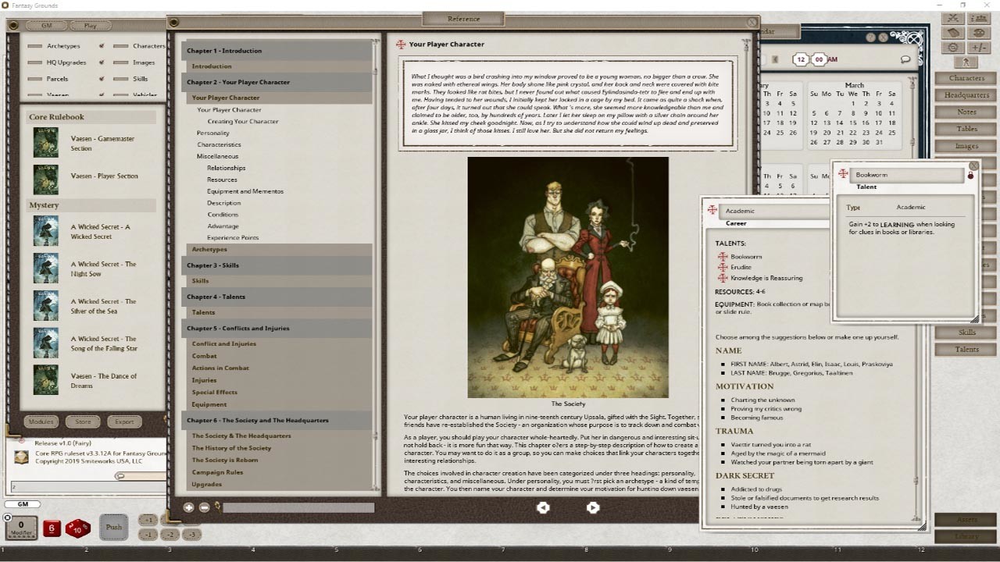Image resolution: width=1000 pixels, height=562 pixels.
Task: Click the +/- modifier icon
Action: 979,47
